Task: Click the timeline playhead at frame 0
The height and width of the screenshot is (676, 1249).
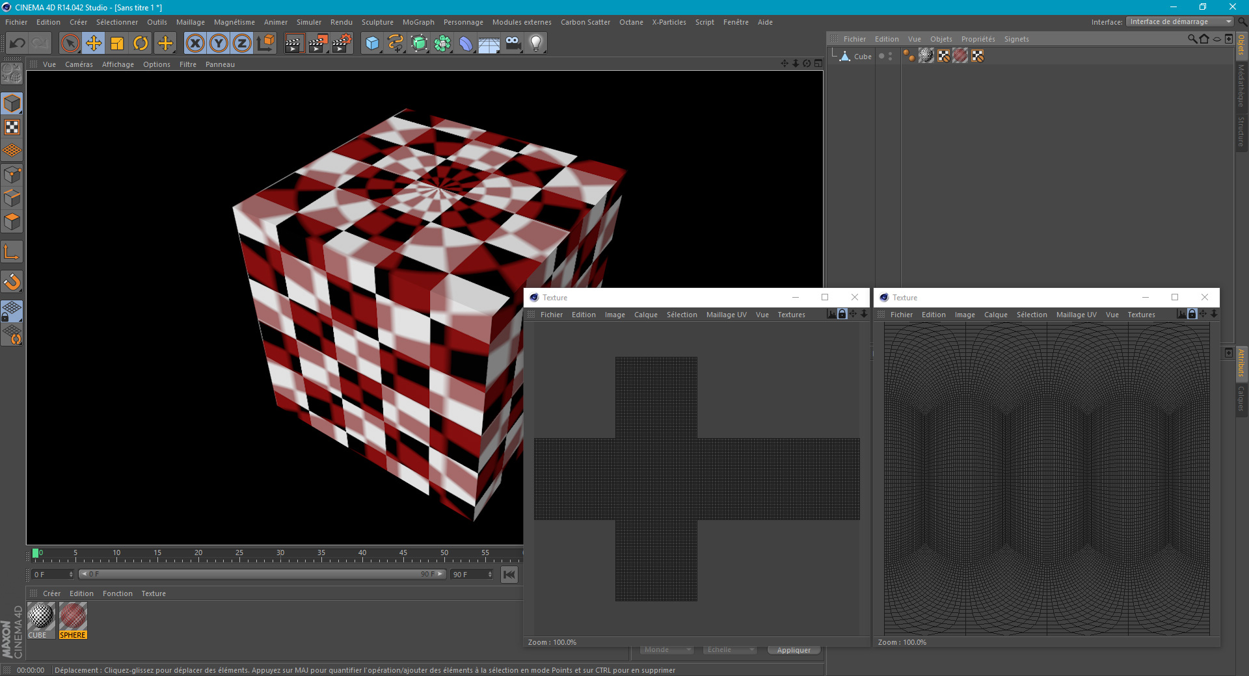Action: point(36,553)
